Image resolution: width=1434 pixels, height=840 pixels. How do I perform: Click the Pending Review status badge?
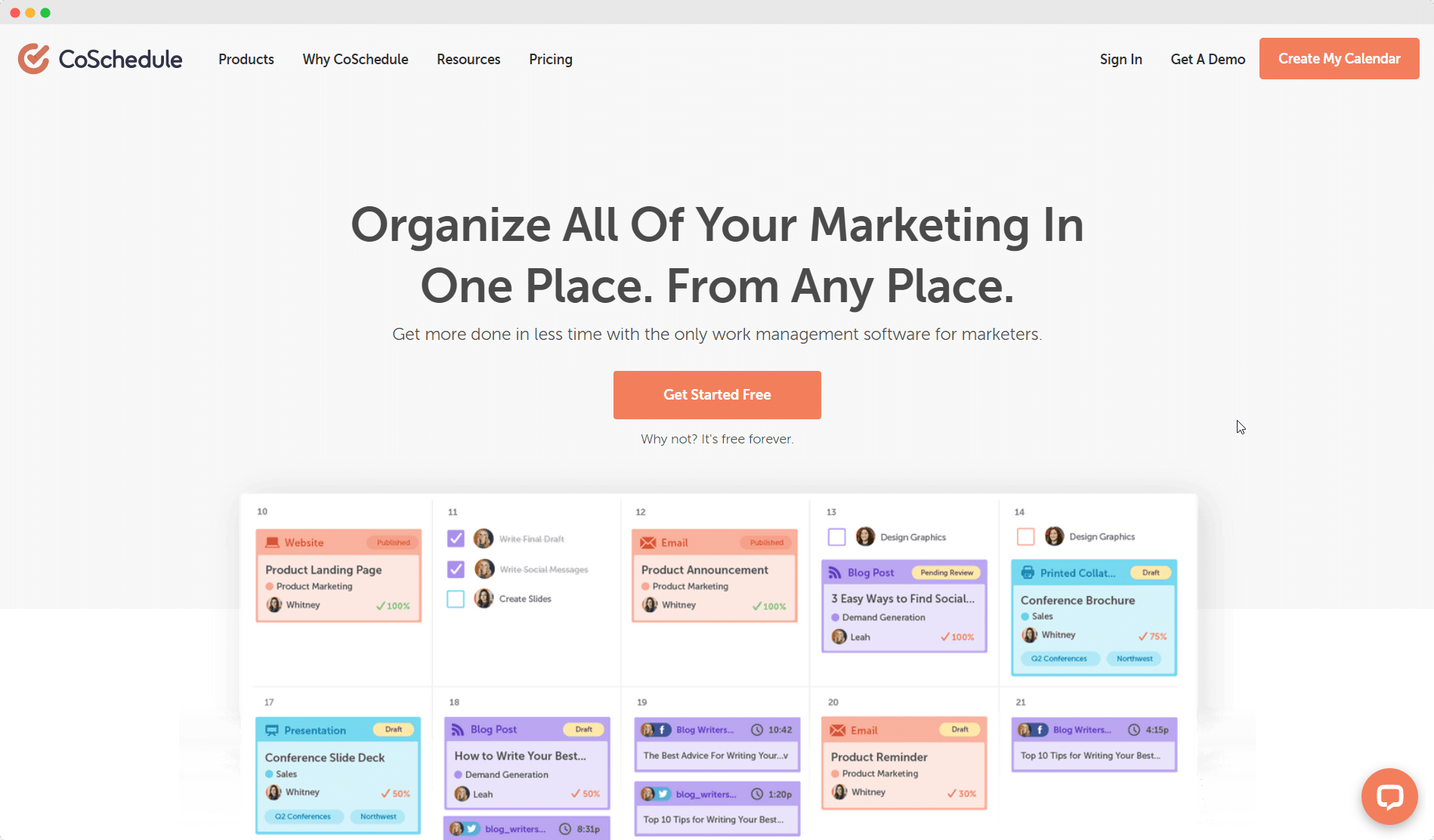coord(947,573)
